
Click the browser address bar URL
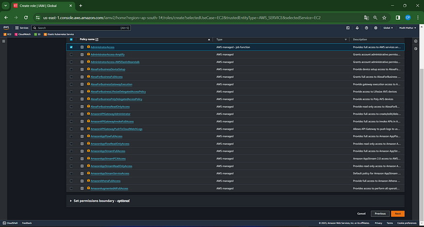(x=182, y=18)
